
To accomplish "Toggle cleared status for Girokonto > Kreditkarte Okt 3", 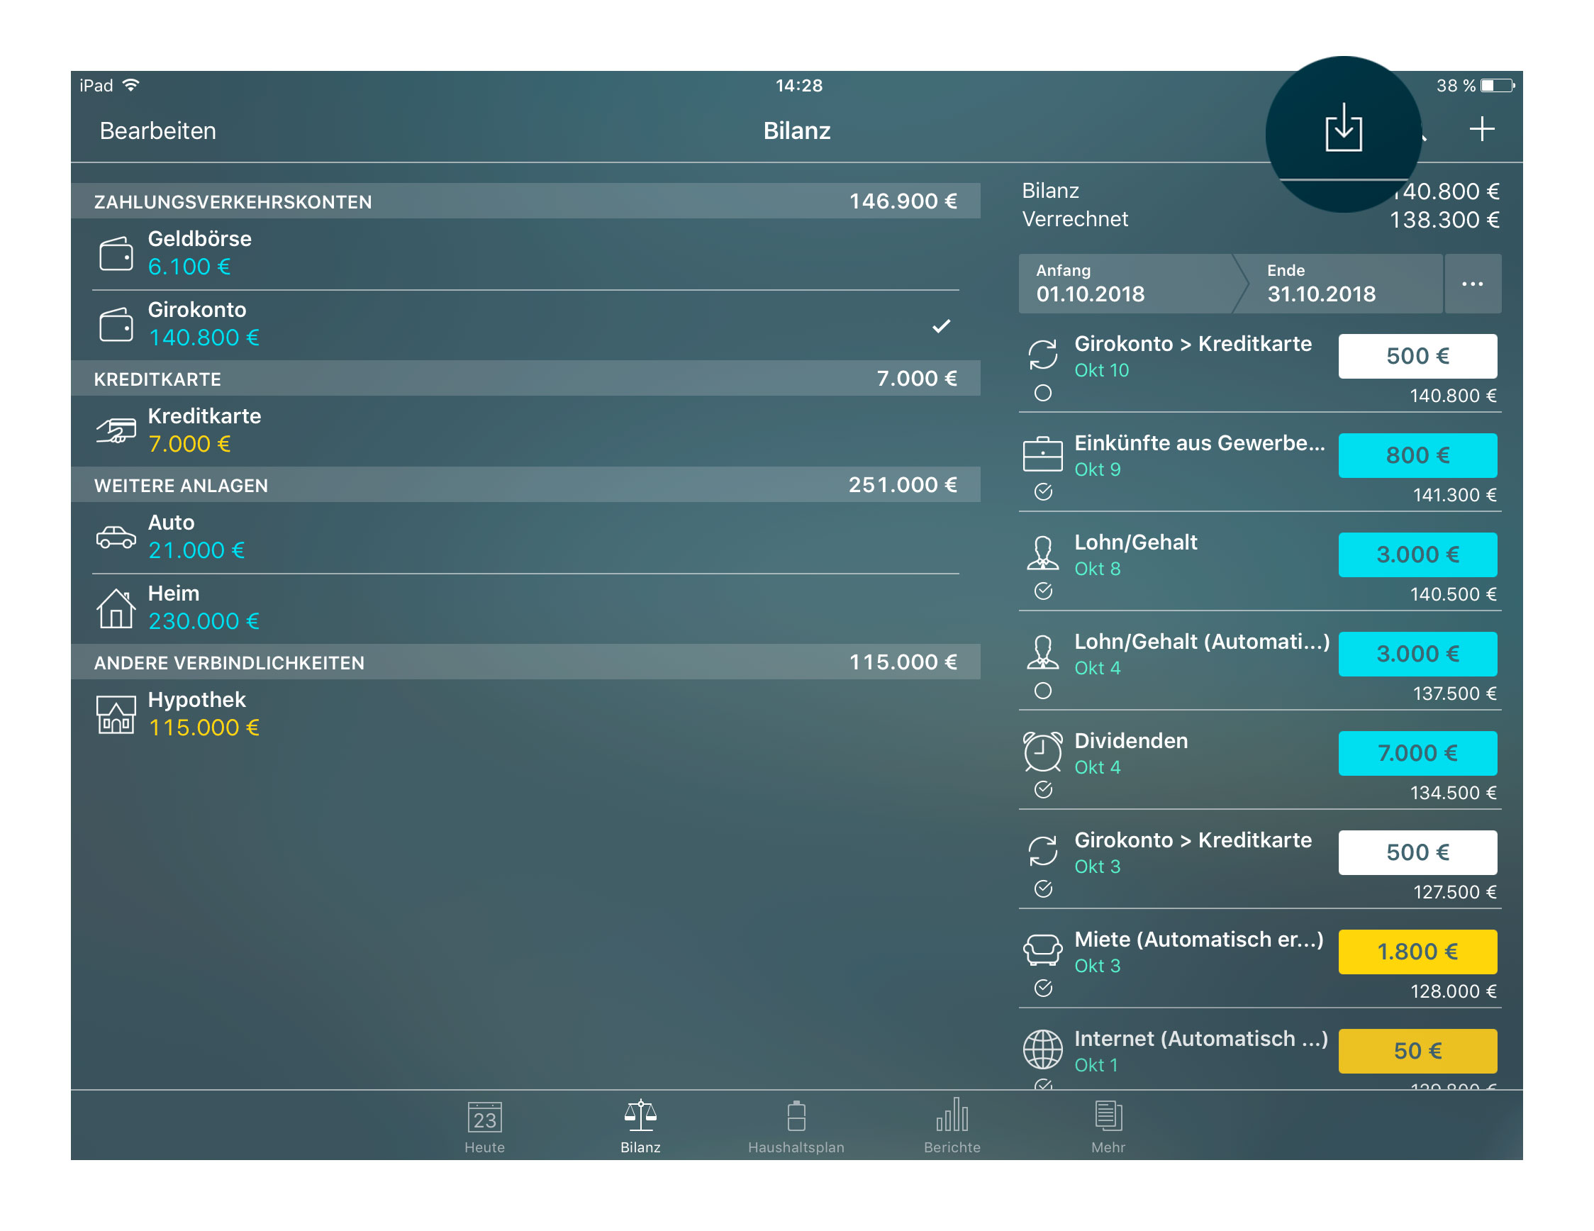I will coord(1043,889).
